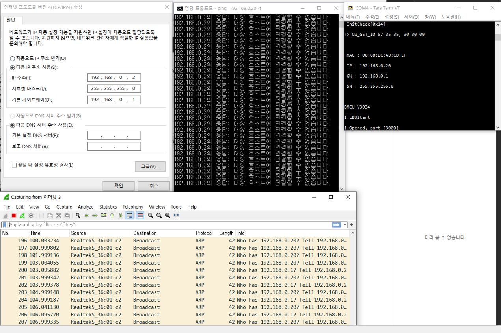Open the Statistics menu in Wireshark

pos(108,207)
